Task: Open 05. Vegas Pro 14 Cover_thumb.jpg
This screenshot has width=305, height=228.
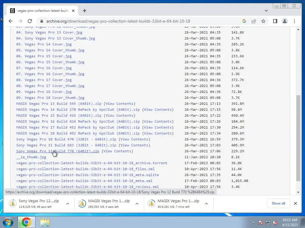Action: point(50,50)
